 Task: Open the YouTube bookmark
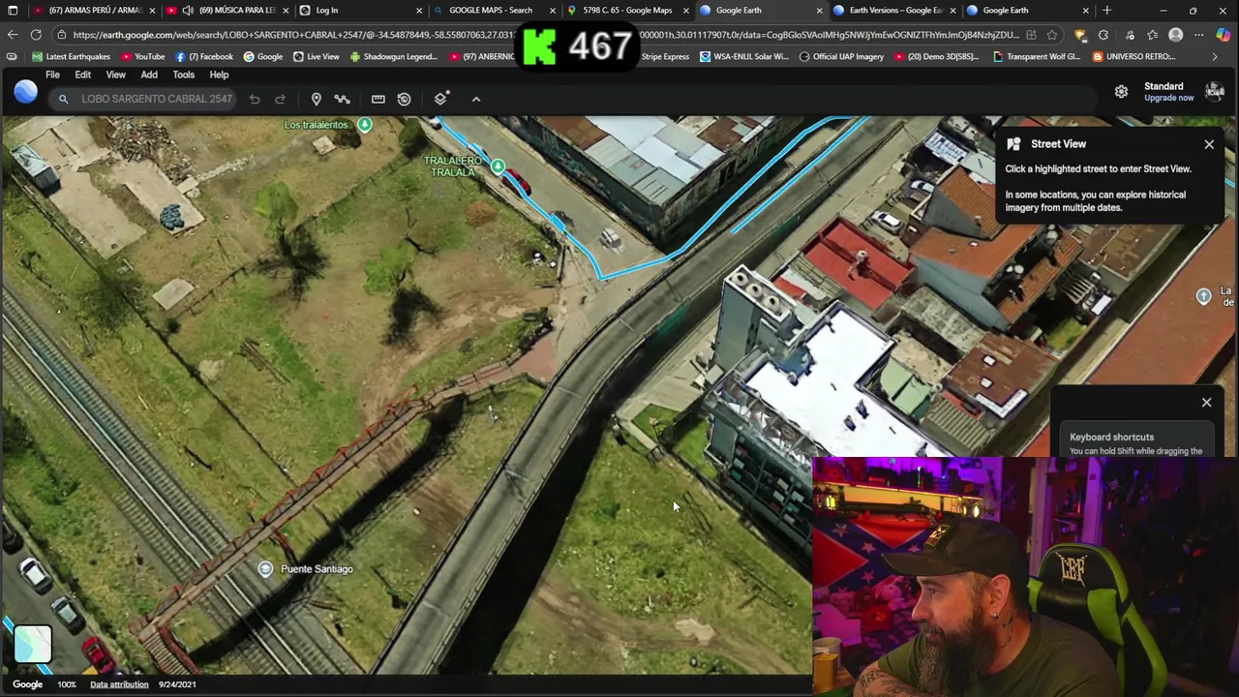pos(142,56)
